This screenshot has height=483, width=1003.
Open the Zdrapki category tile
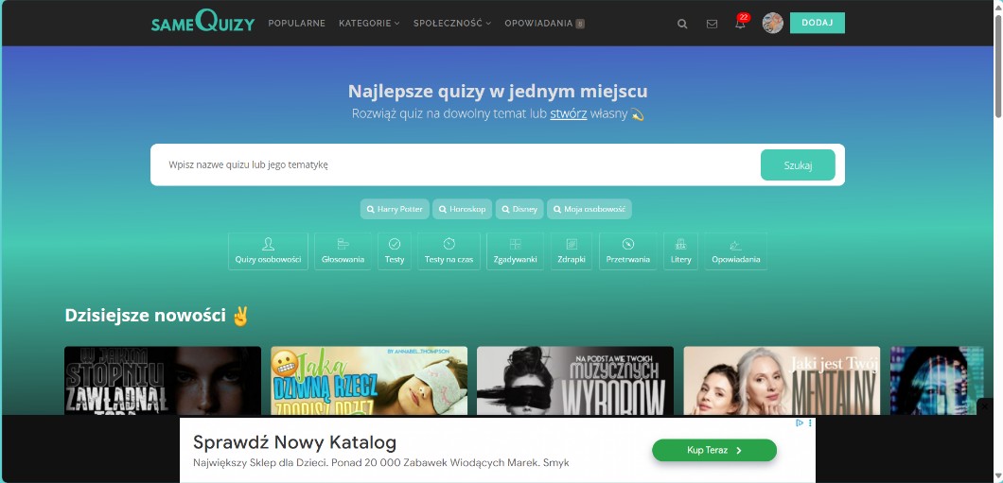tap(571, 251)
